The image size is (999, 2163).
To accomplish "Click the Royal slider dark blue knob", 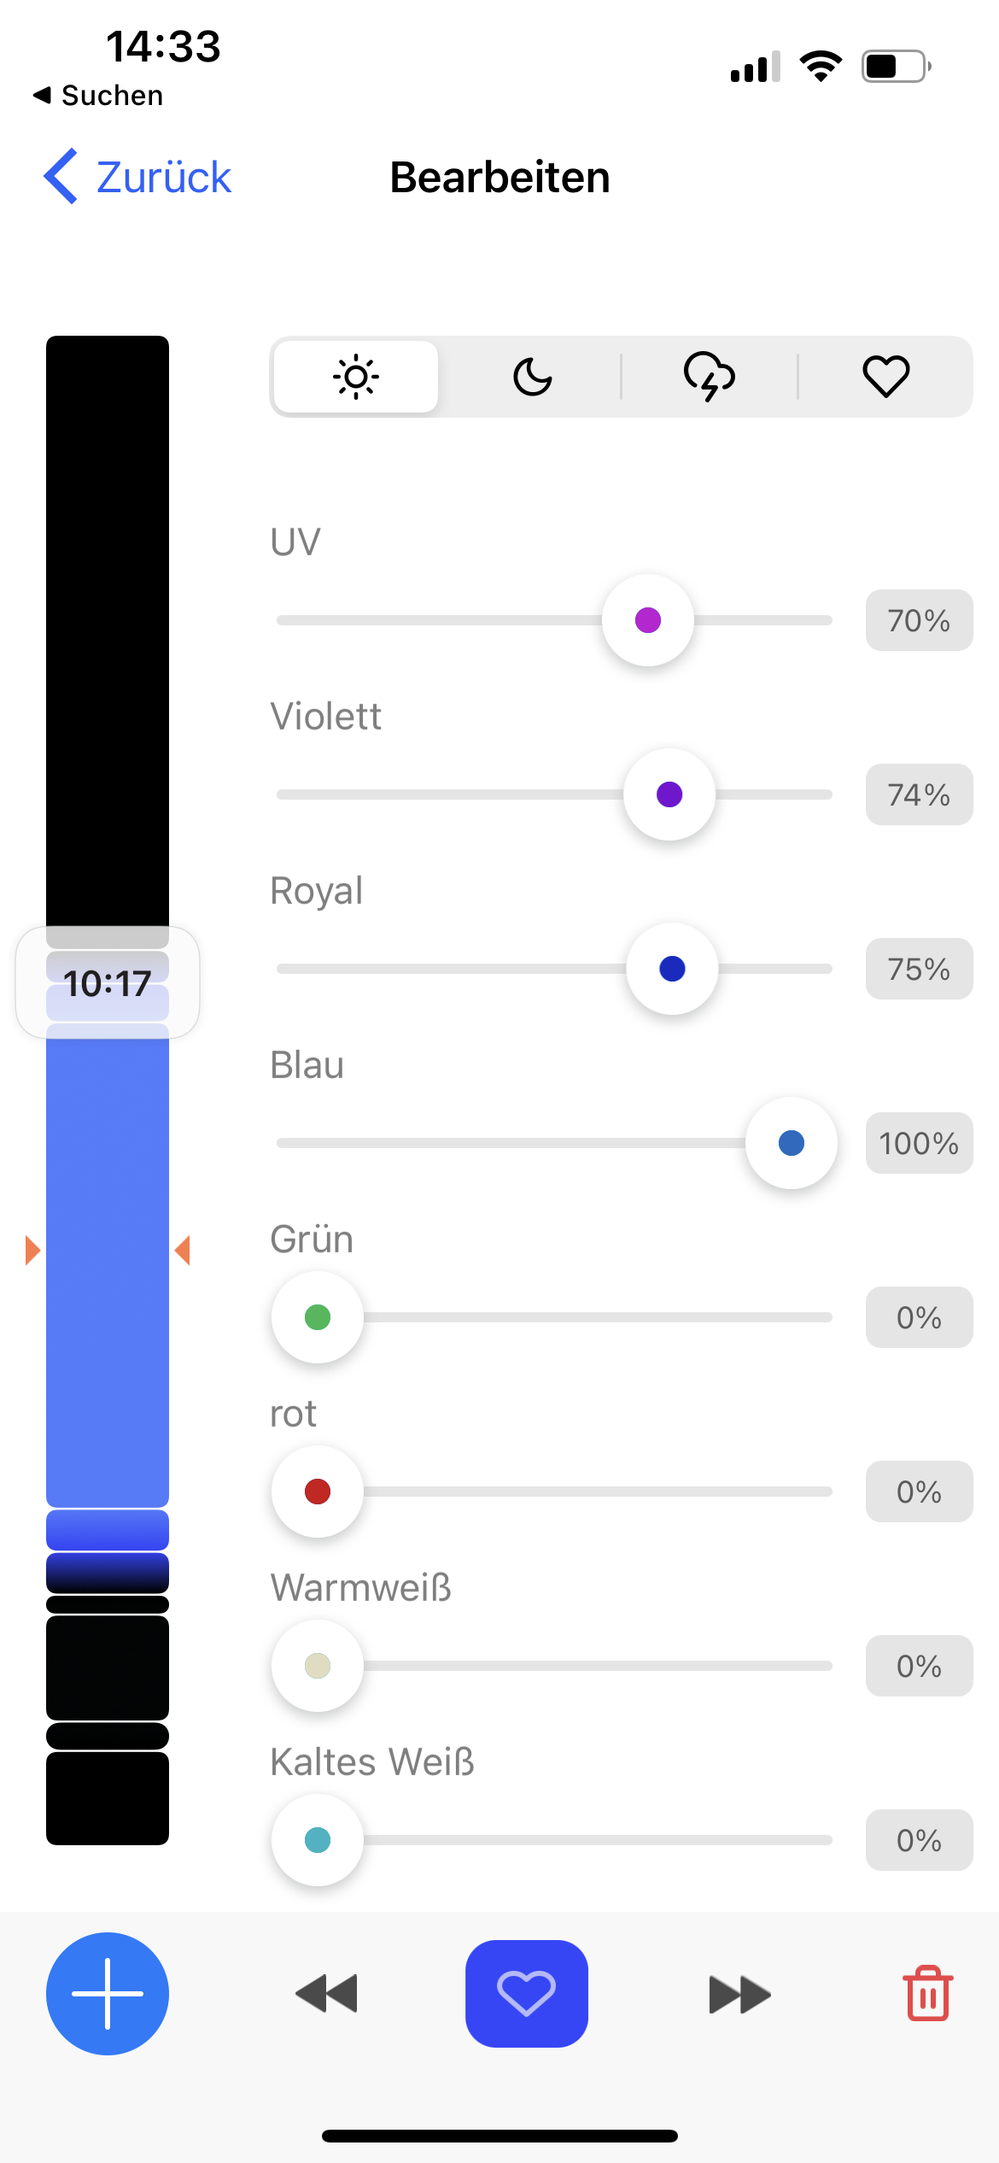I will click(x=673, y=969).
